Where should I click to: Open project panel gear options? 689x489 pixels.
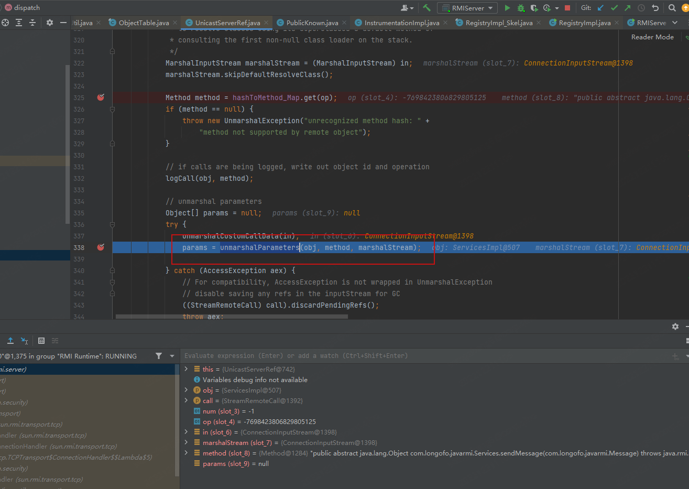point(50,23)
